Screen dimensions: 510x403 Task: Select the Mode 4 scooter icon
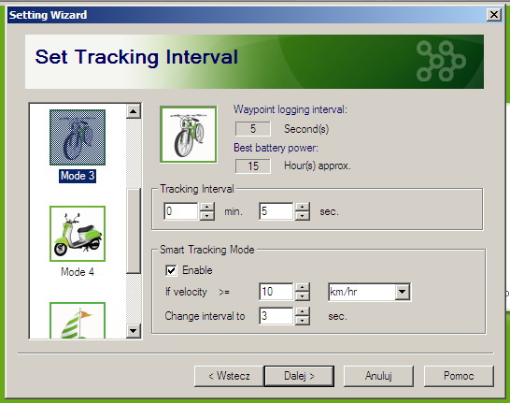click(x=78, y=234)
